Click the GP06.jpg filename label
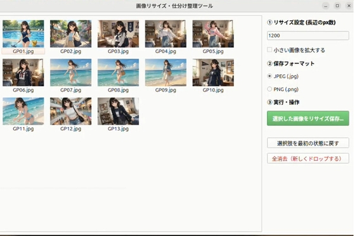Viewport: 355px width, 236px height. click(x=23, y=90)
